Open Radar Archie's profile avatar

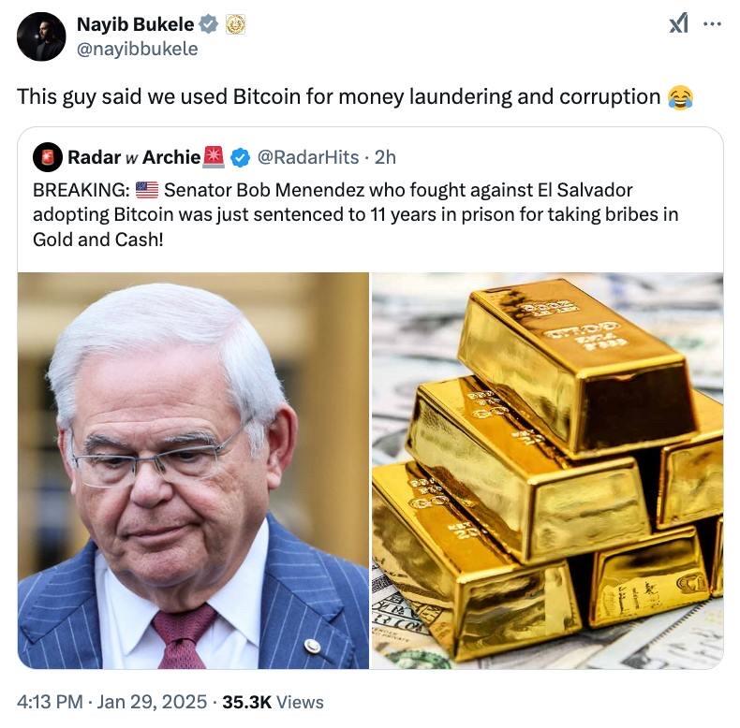[48, 157]
